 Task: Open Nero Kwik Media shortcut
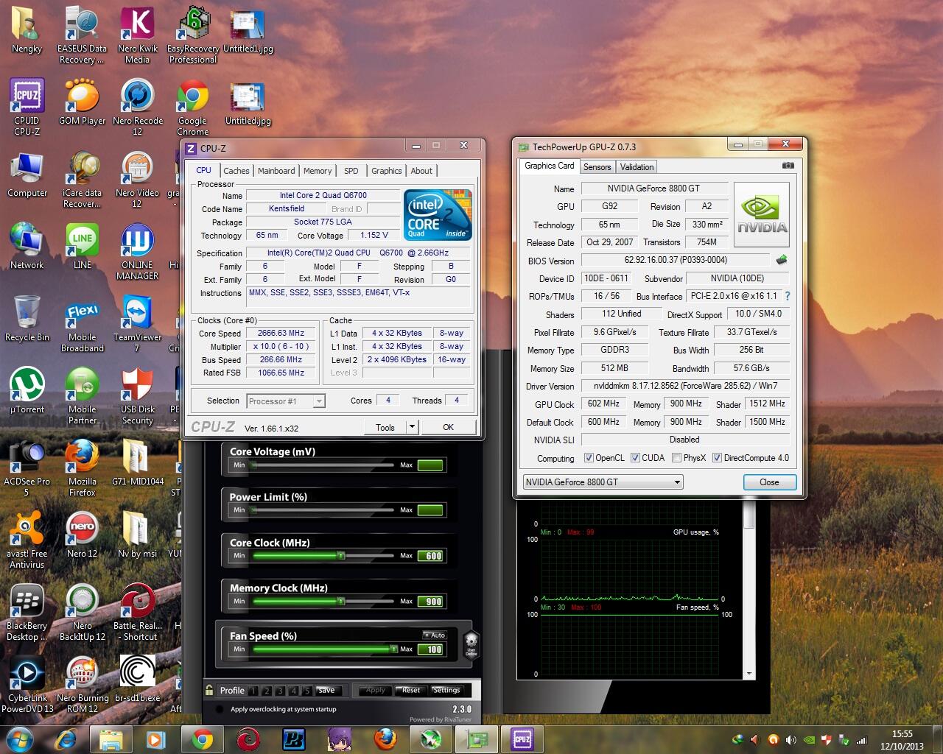click(138, 35)
